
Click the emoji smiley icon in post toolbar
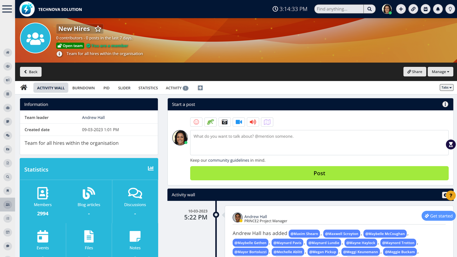point(196,122)
